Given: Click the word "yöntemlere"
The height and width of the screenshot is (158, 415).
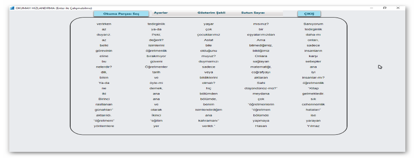Looking at the screenshot, I should coord(104,126).
